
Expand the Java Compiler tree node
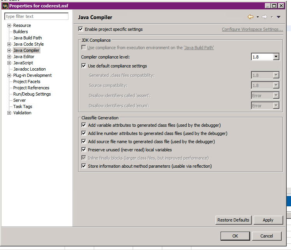pyautogui.click(x=9, y=50)
